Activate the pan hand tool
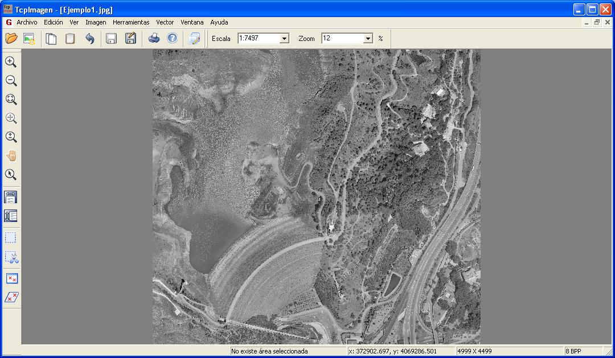615x358 pixels. [x=11, y=156]
